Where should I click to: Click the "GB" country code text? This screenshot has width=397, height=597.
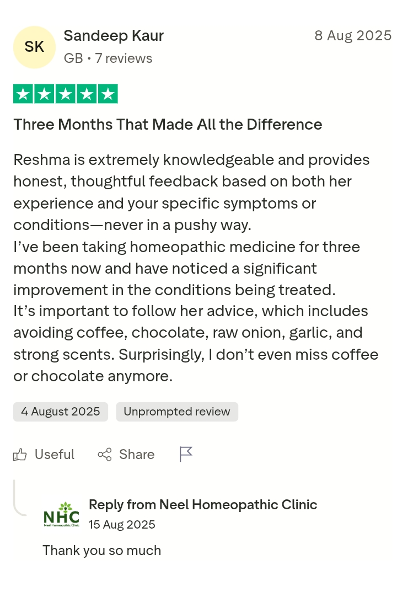73,58
